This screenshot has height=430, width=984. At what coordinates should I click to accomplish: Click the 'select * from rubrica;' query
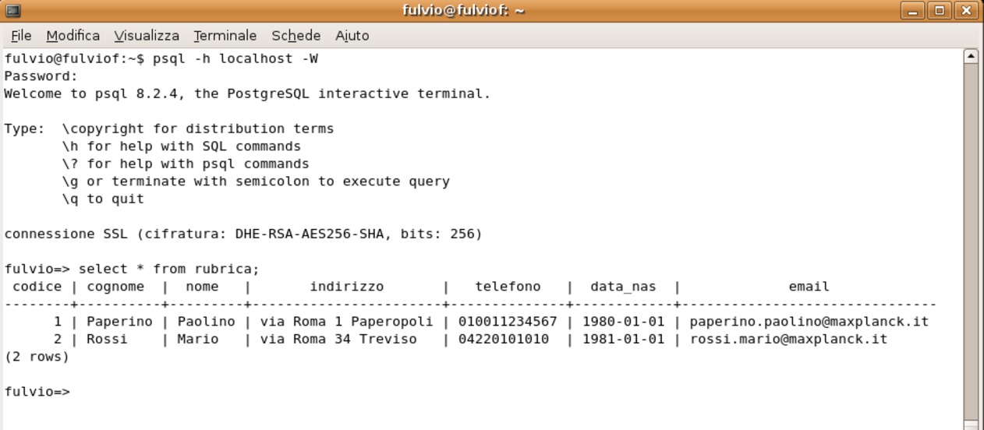coord(169,269)
